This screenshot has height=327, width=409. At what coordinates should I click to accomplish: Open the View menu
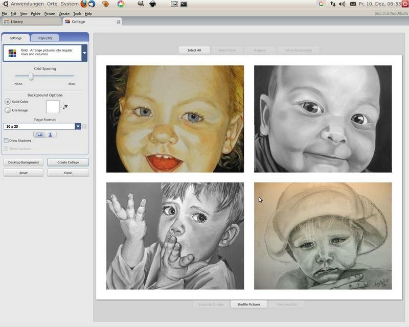point(24,14)
